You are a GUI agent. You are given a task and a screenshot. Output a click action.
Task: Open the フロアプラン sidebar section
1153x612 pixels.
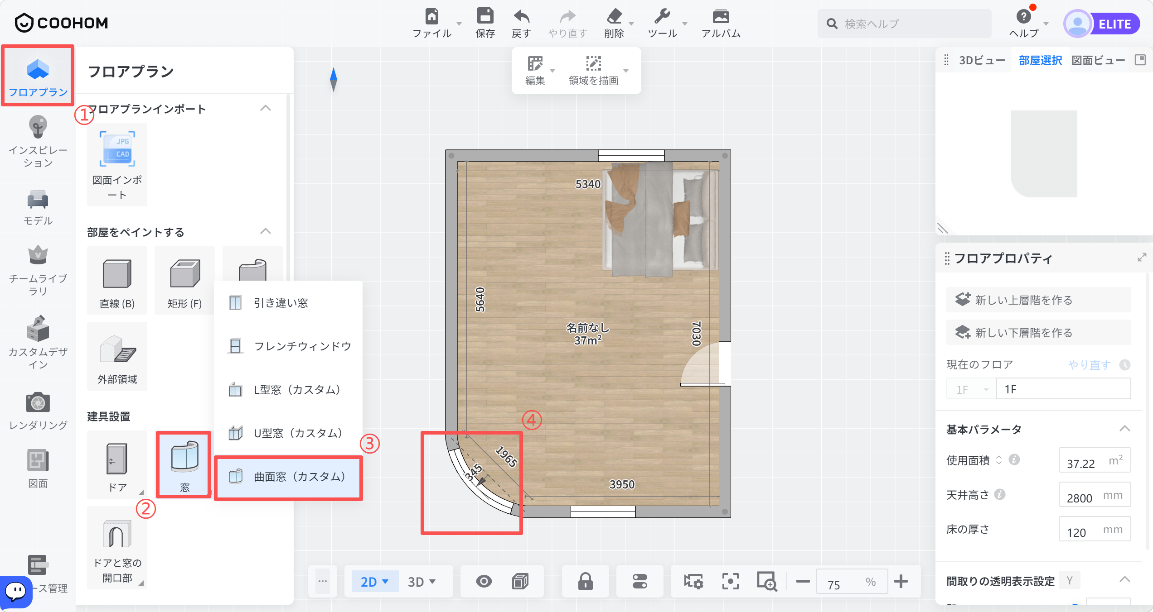(x=38, y=76)
